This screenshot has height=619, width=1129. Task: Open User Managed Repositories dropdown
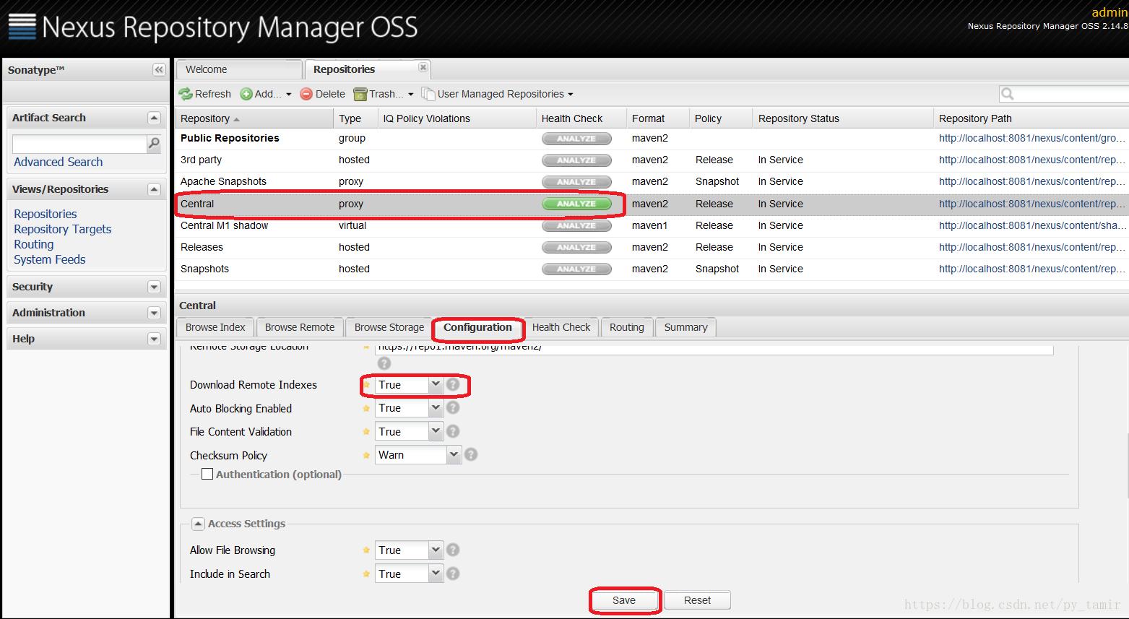point(498,94)
